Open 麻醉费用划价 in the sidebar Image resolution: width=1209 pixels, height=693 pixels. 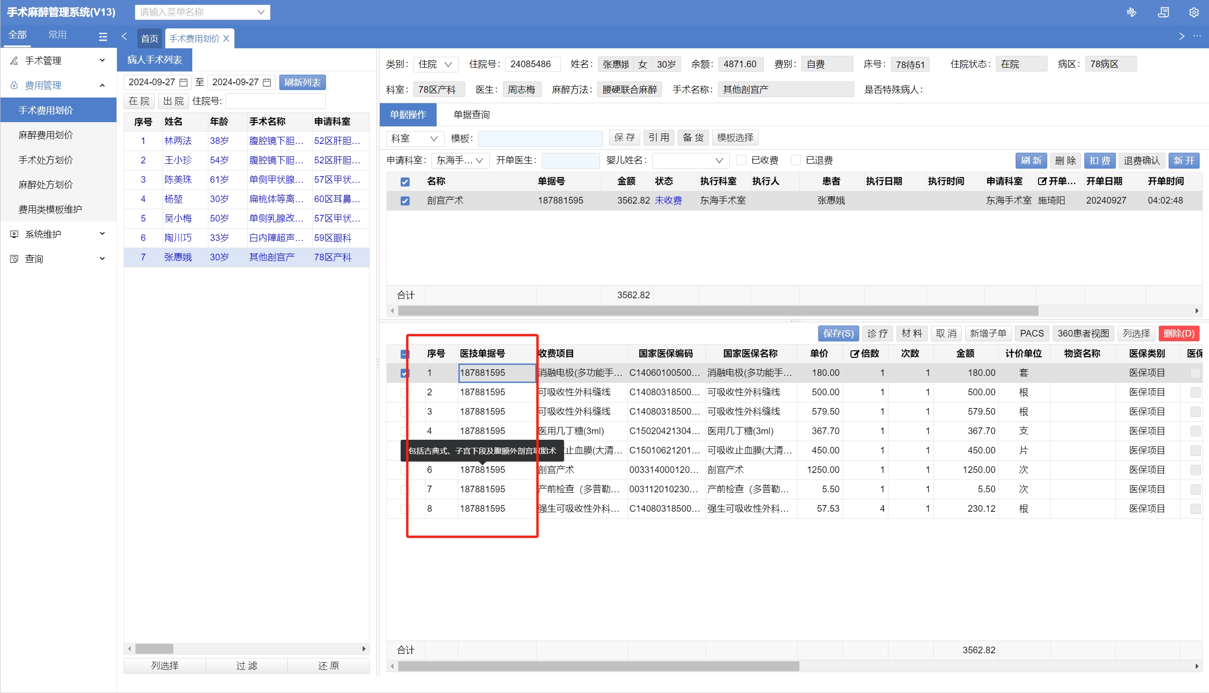tap(46, 135)
